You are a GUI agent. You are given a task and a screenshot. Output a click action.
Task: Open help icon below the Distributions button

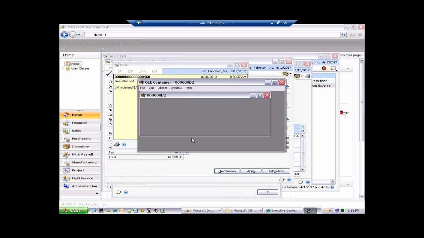[289, 179]
